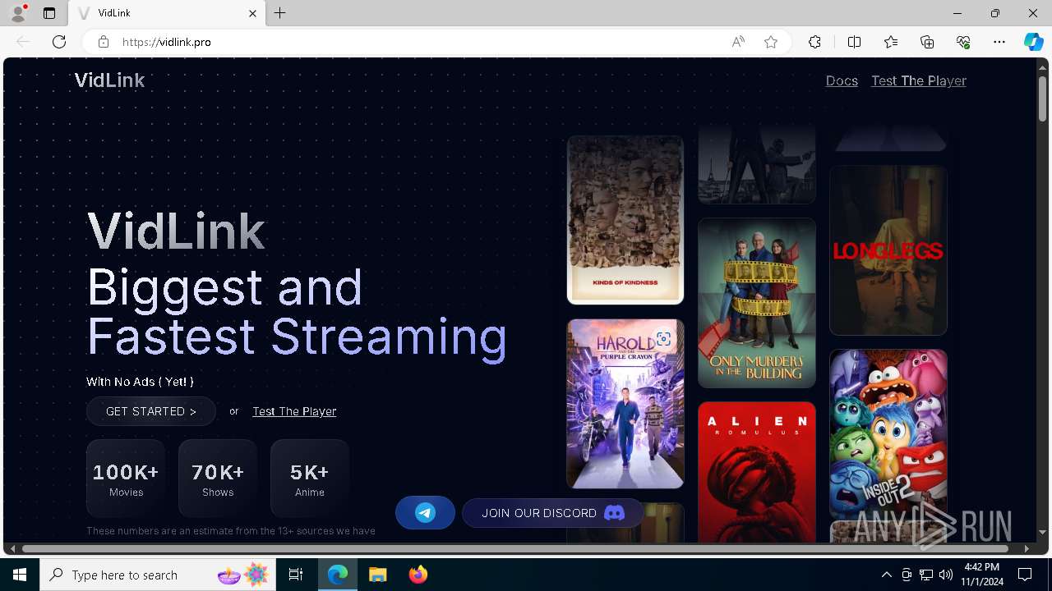This screenshot has width=1052, height=591.
Task: View site information lock icon
Action: tap(104, 42)
